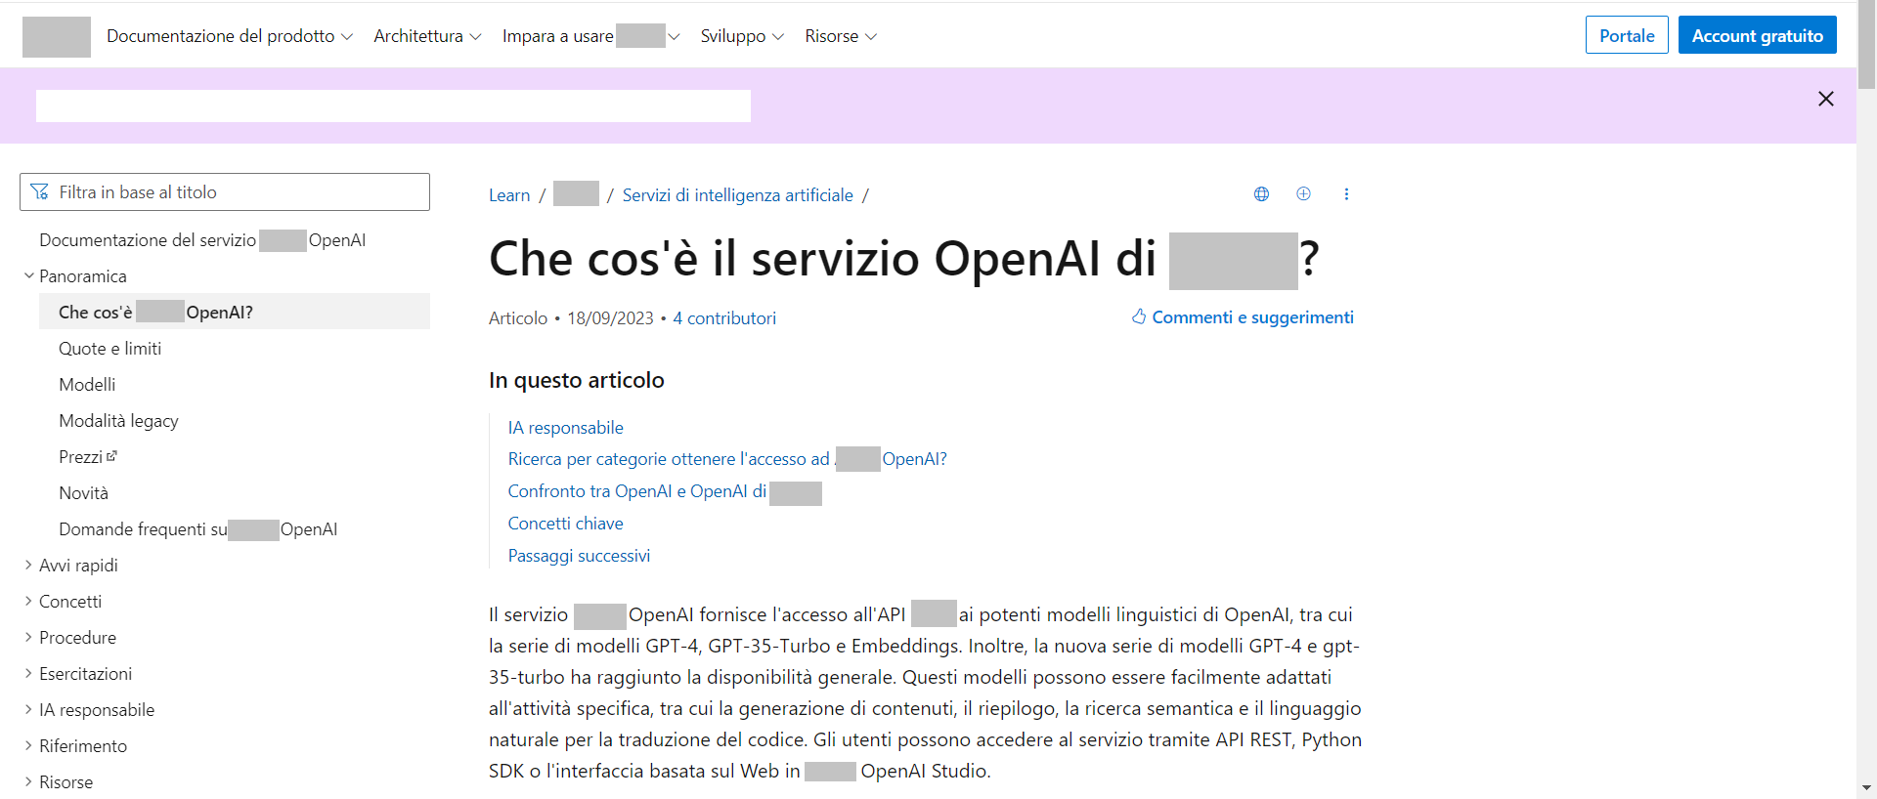Viewport: 1877px width, 799px height.
Task: Click the scrollbar down arrow
Action: (1866, 787)
